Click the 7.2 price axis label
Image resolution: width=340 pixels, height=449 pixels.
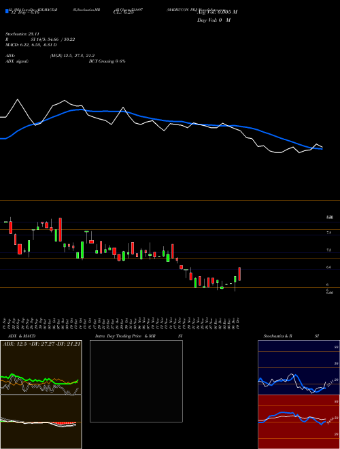coord(329,250)
